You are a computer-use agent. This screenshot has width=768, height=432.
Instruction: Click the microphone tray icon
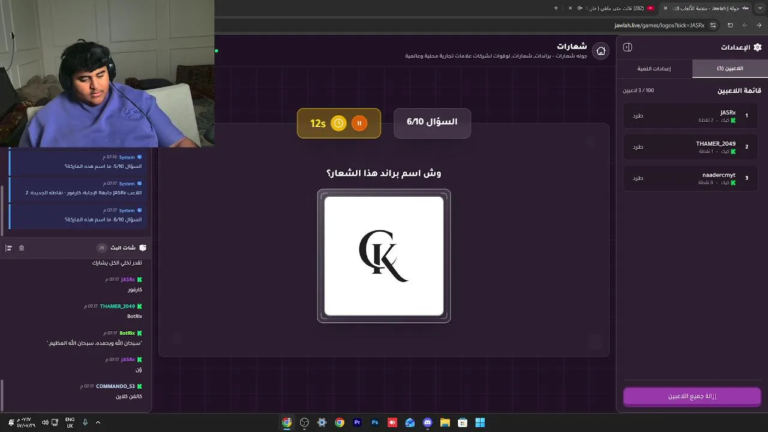pos(85,422)
